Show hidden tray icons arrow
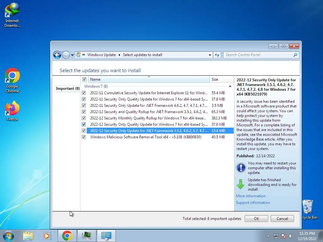Image resolution: width=323 pixels, height=242 pixels. coord(268,236)
